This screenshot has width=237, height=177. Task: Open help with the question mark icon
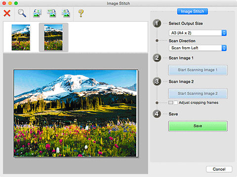pyautogui.click(x=81, y=13)
